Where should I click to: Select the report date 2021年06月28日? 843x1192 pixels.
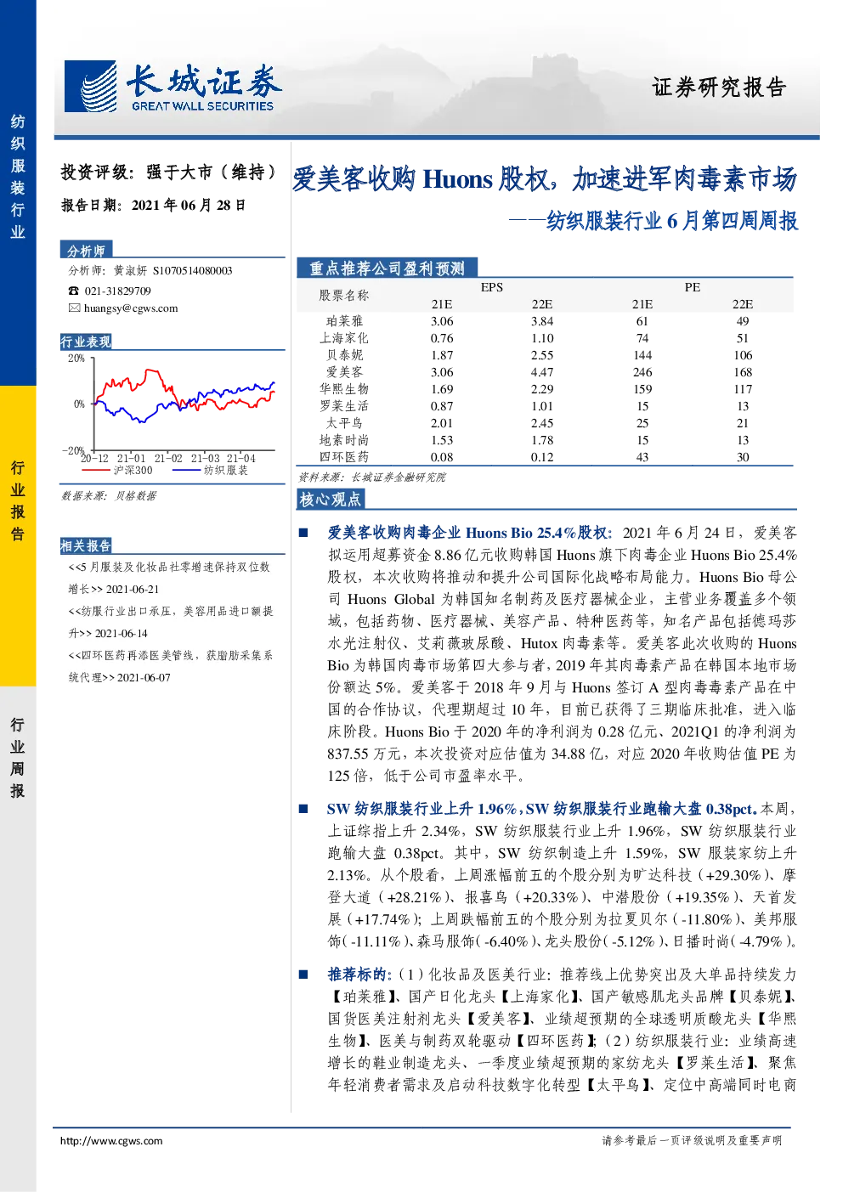(x=189, y=206)
